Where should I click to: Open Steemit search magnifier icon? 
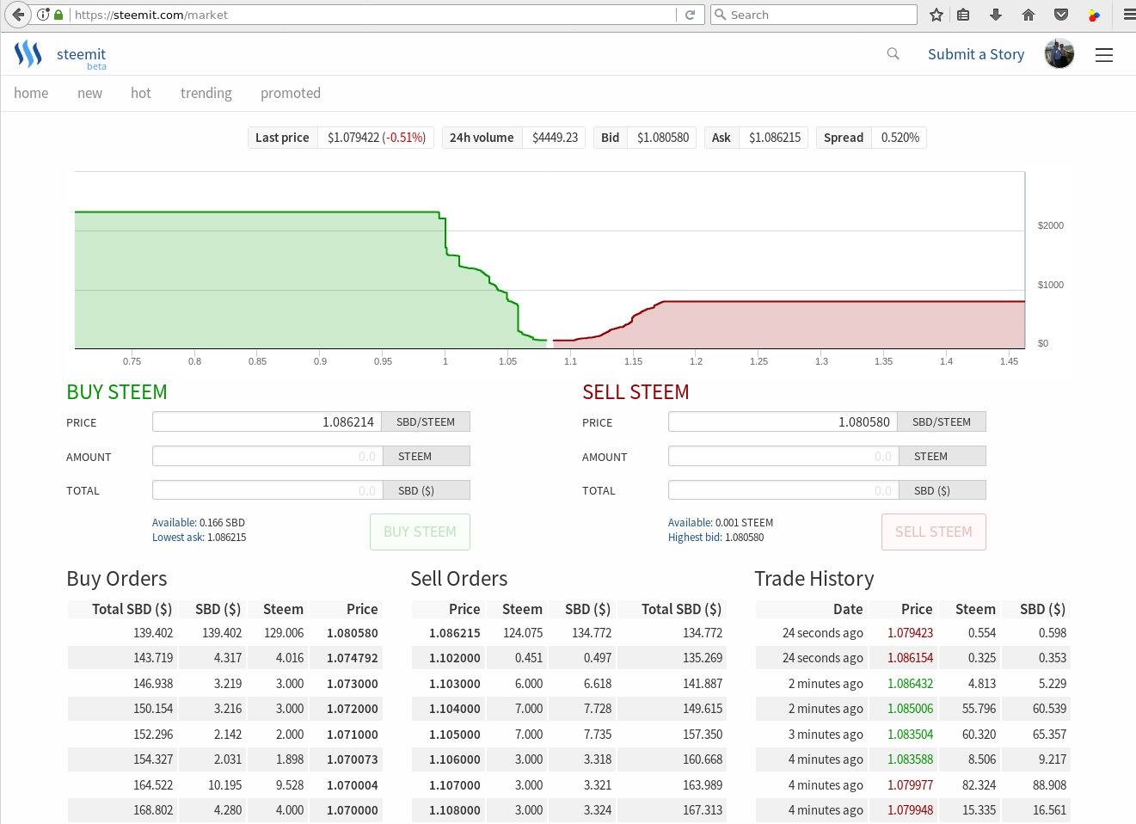click(x=893, y=53)
